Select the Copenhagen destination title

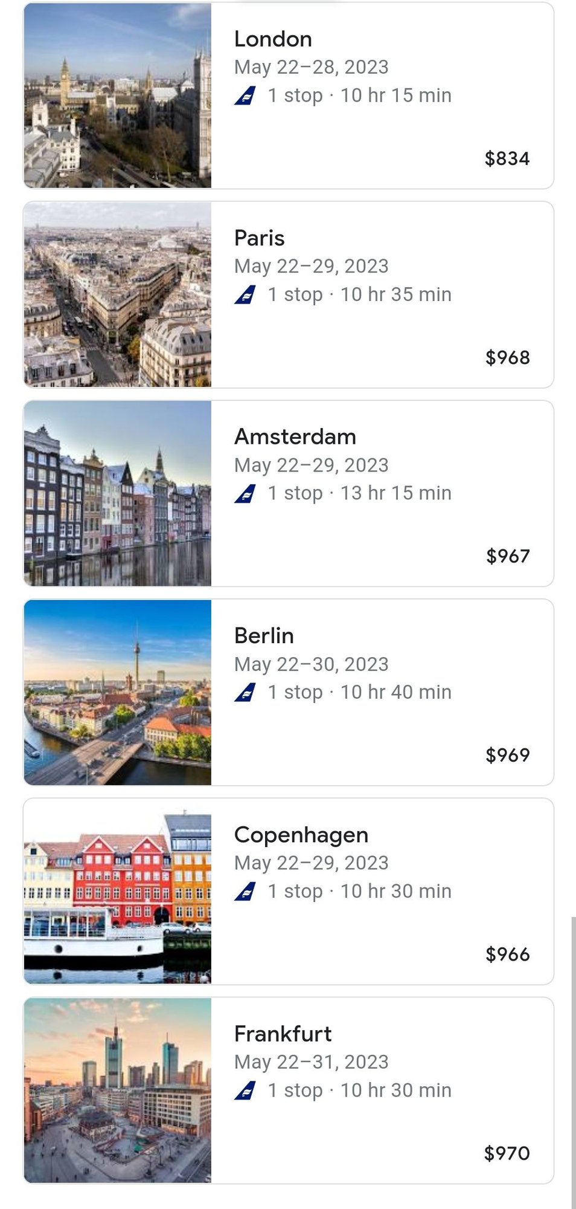tap(301, 835)
